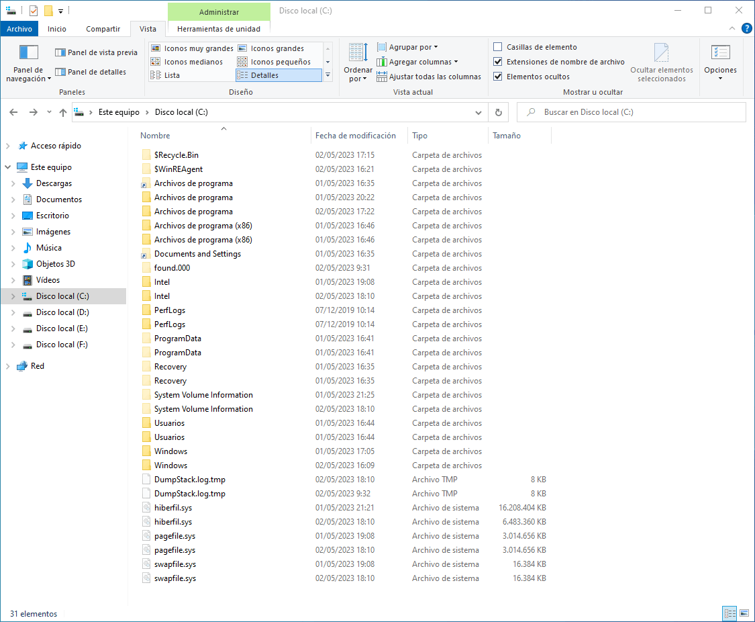The width and height of the screenshot is (755, 622).
Task: Refresh the current folder
Action: (x=499, y=112)
